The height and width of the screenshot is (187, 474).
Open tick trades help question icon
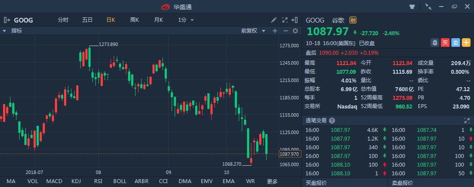[x=332, y=121]
